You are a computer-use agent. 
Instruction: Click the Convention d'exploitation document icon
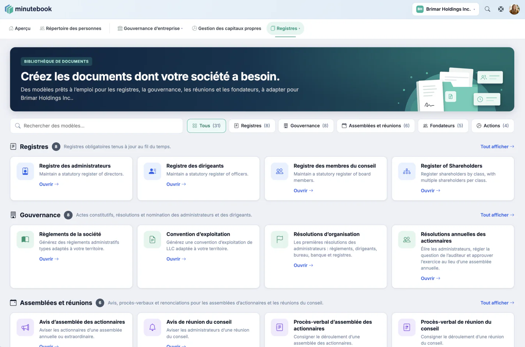(x=153, y=240)
